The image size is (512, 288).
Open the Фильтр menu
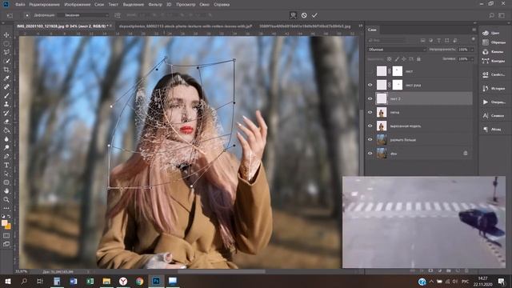pos(155,5)
